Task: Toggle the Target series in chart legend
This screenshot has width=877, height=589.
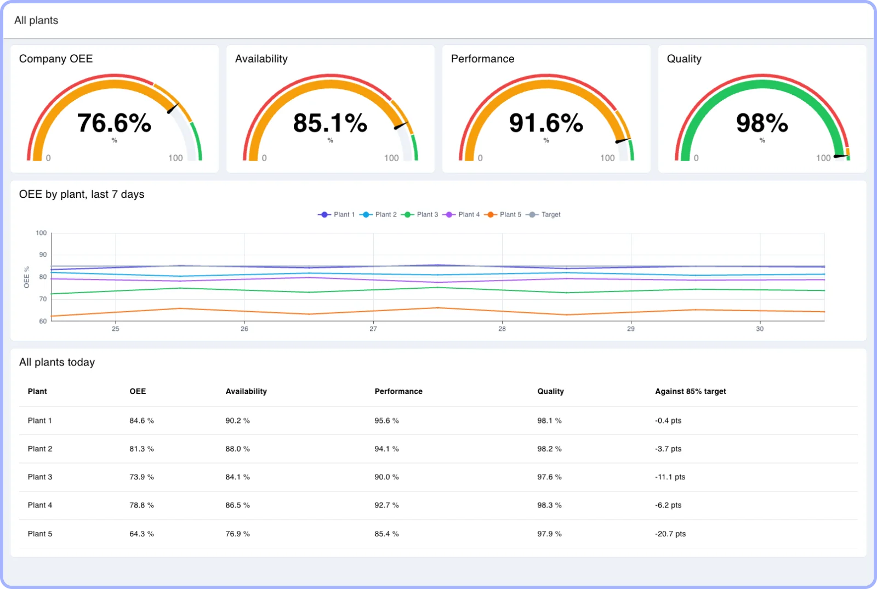Action: point(543,215)
